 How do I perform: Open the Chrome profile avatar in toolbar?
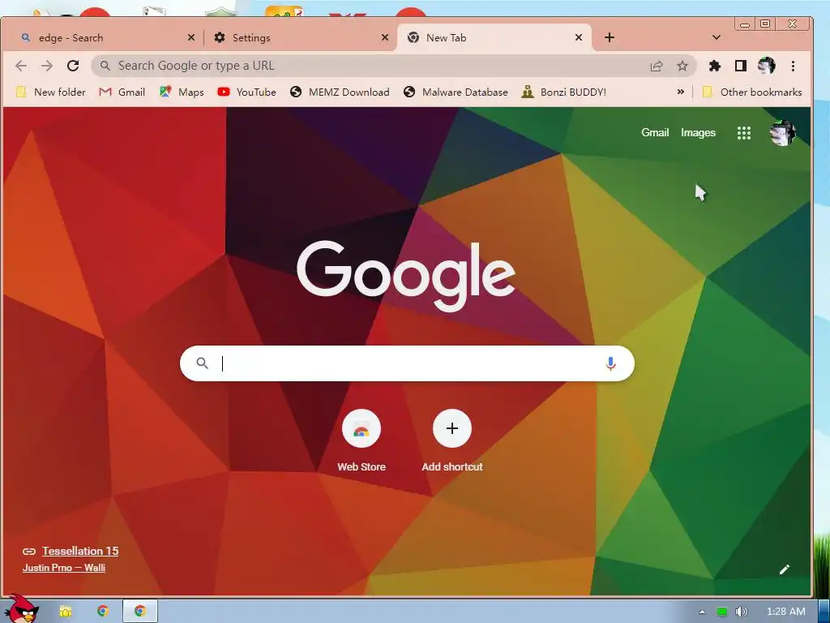tap(767, 66)
